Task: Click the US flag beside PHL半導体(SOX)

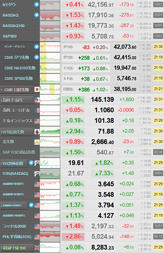Action: [x=37, y=237]
